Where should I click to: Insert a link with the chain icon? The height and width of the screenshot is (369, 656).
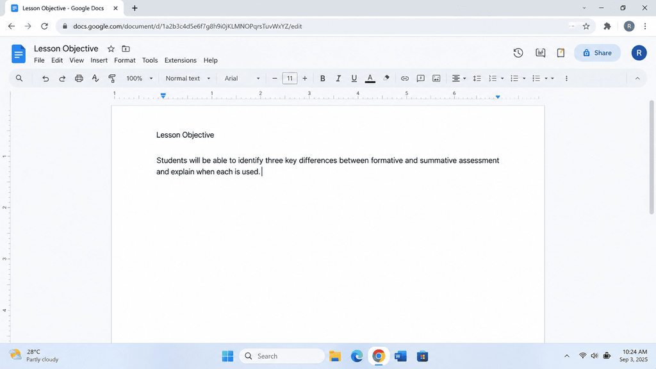405,78
